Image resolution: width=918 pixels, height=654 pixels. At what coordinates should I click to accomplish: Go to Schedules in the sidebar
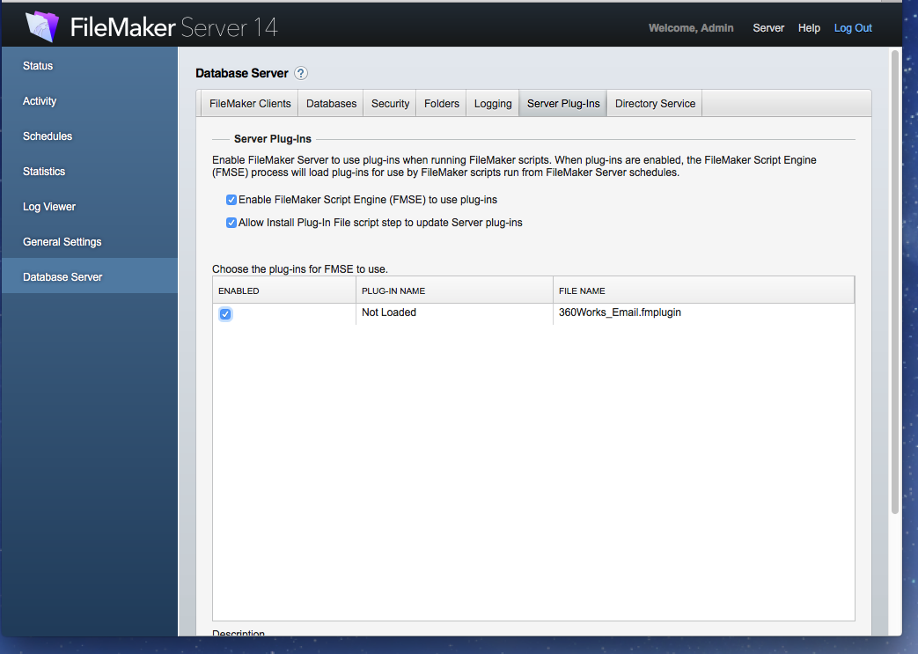(48, 136)
